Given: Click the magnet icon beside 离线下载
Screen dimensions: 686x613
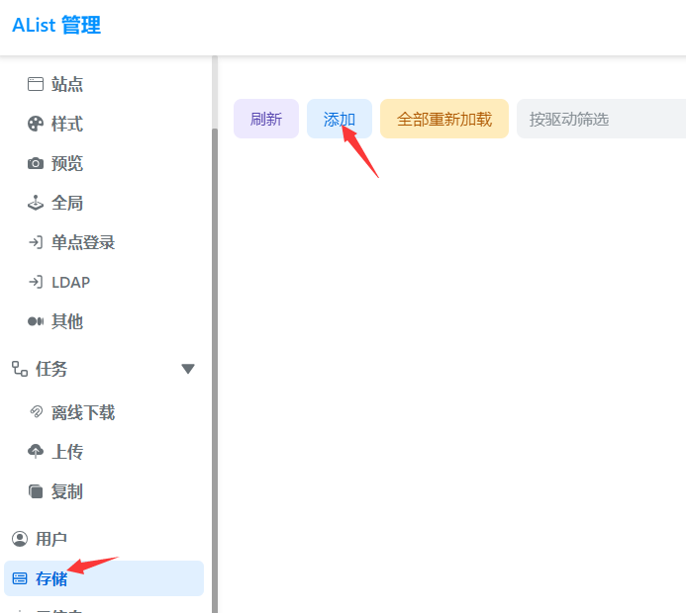Looking at the screenshot, I should [x=36, y=412].
